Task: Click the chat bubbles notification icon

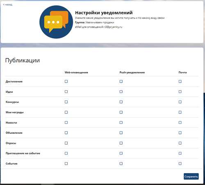Action: tap(56, 22)
